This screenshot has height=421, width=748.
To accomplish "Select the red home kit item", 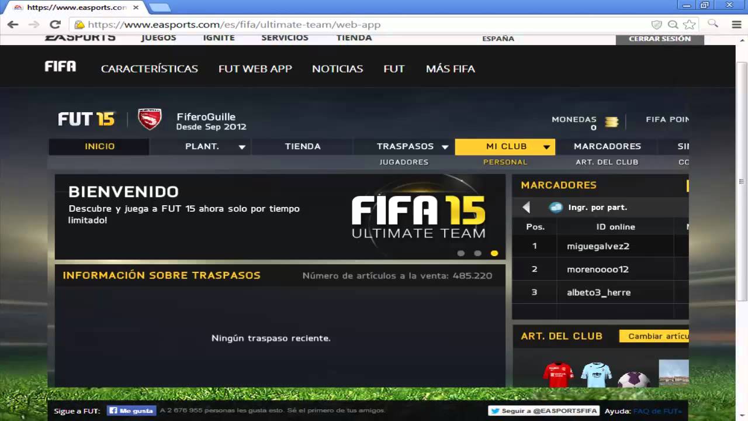I will [558, 375].
